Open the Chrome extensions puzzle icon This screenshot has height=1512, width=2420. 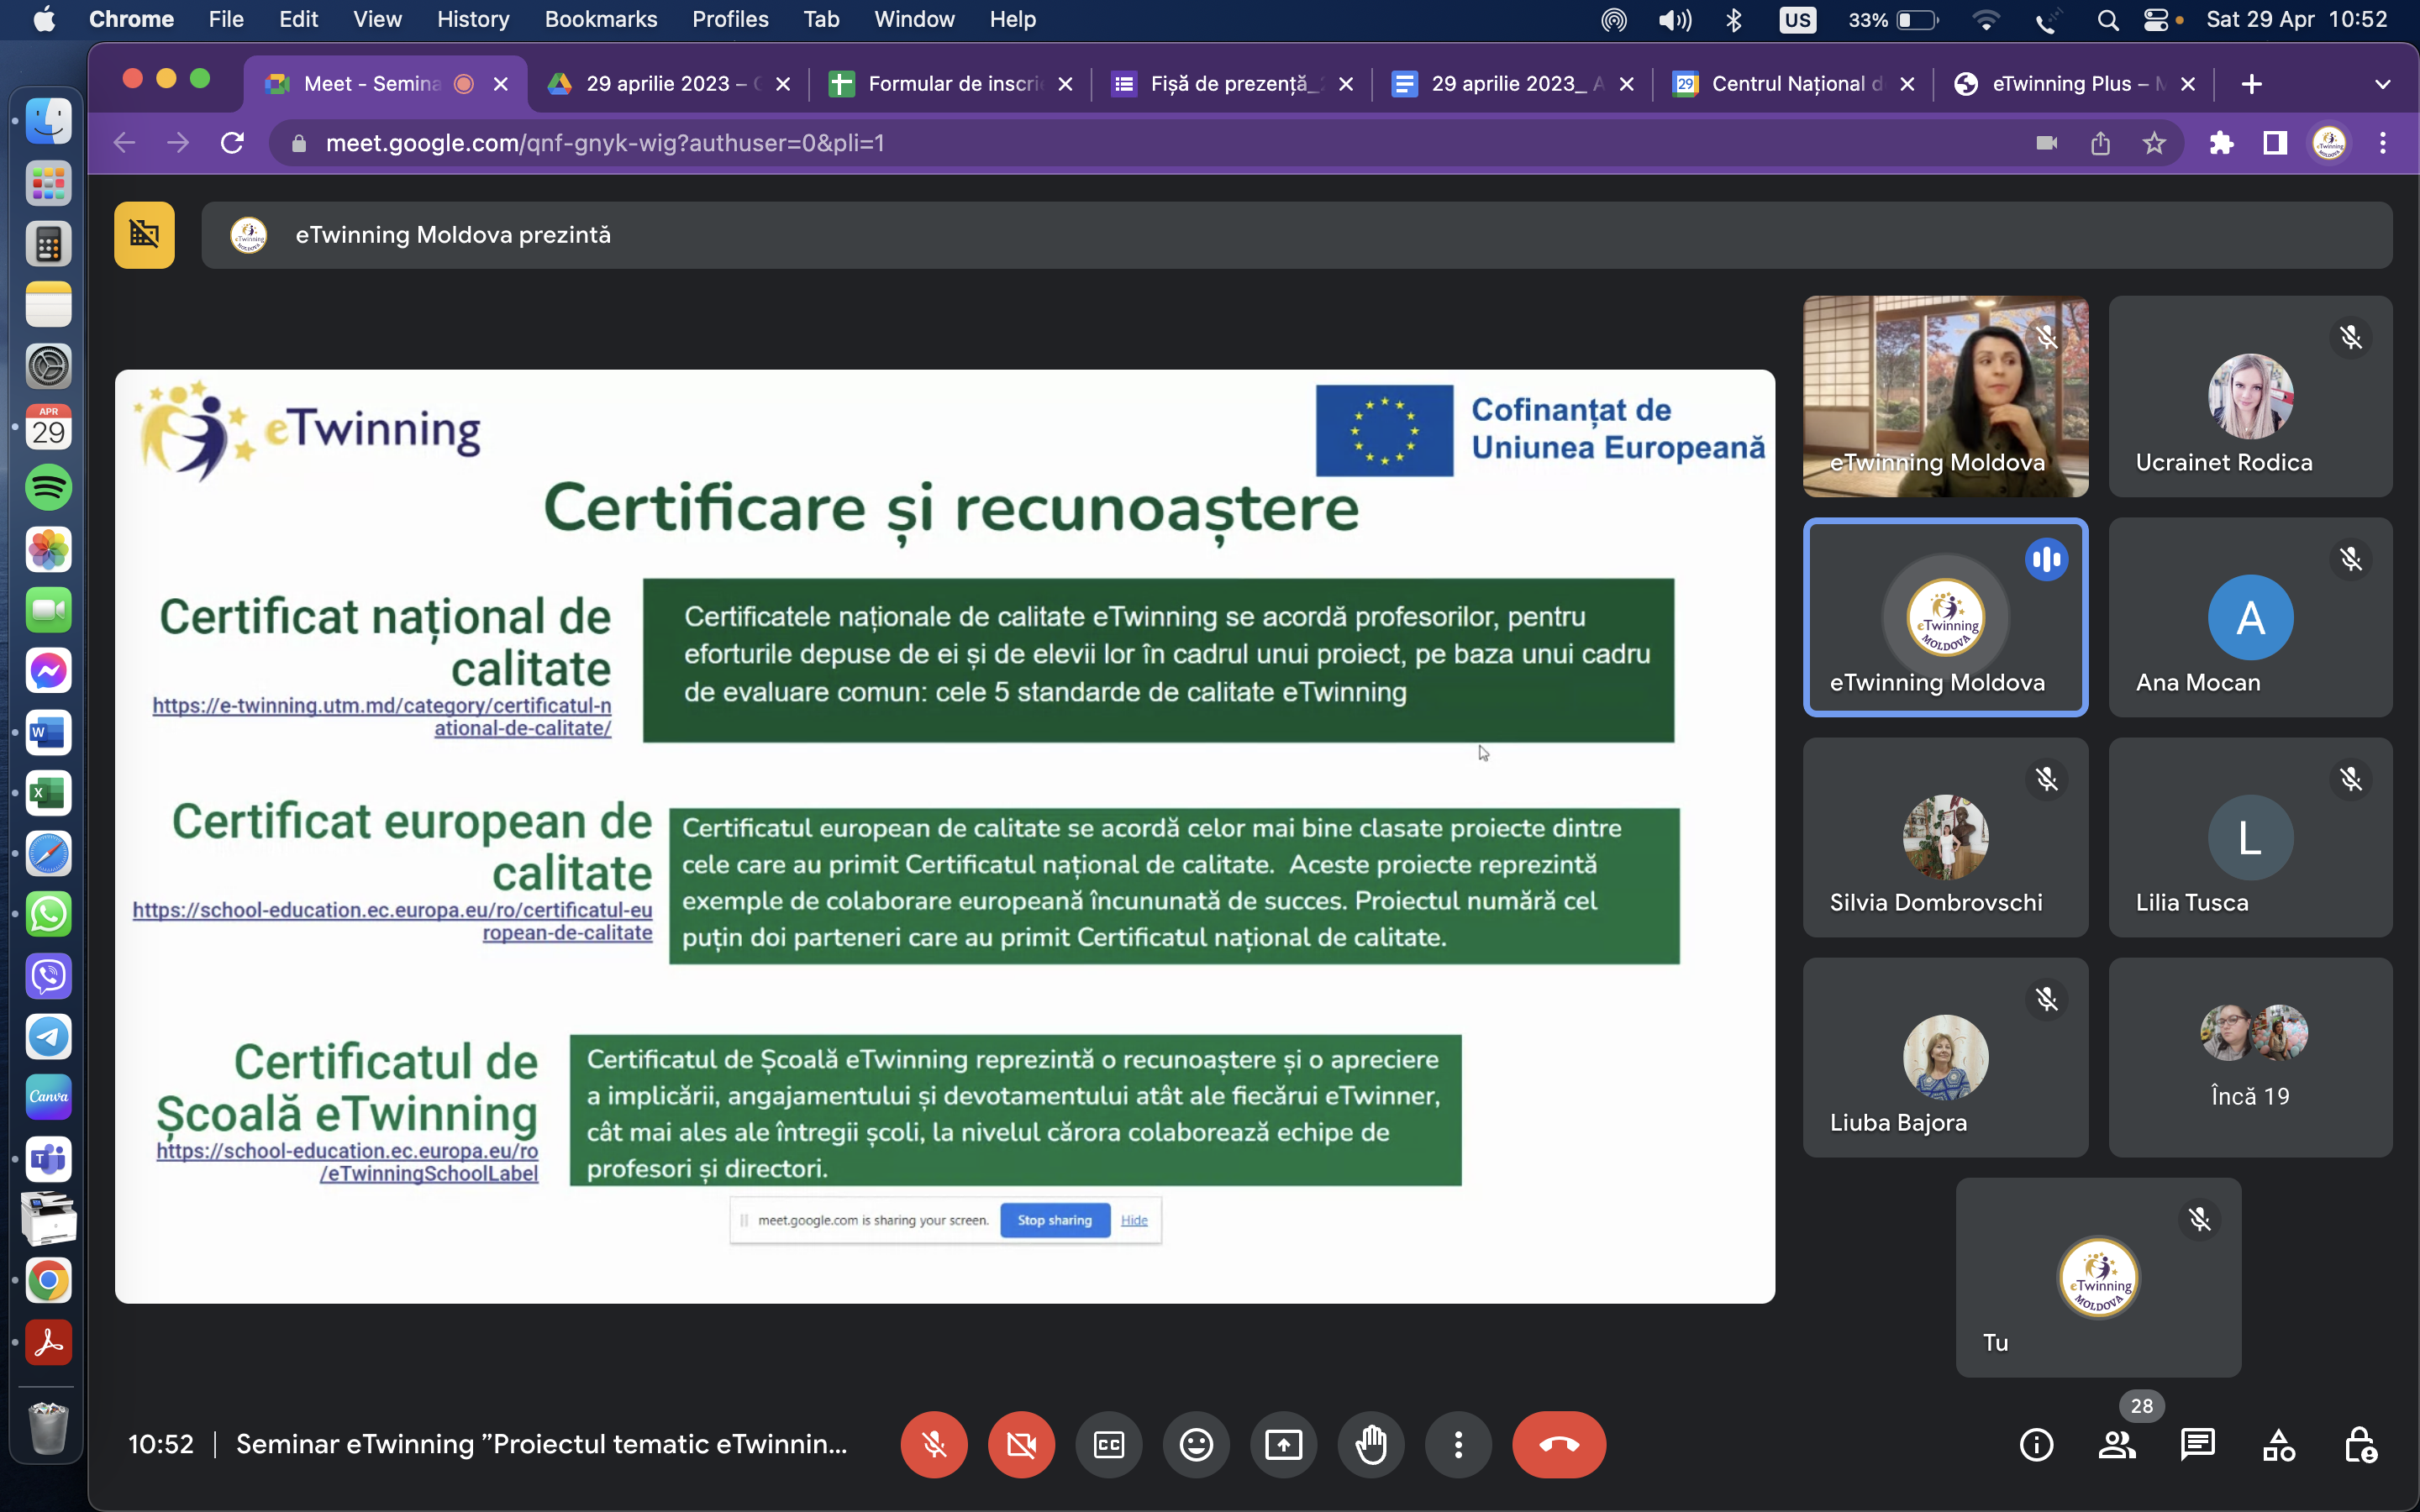pos(2221,143)
